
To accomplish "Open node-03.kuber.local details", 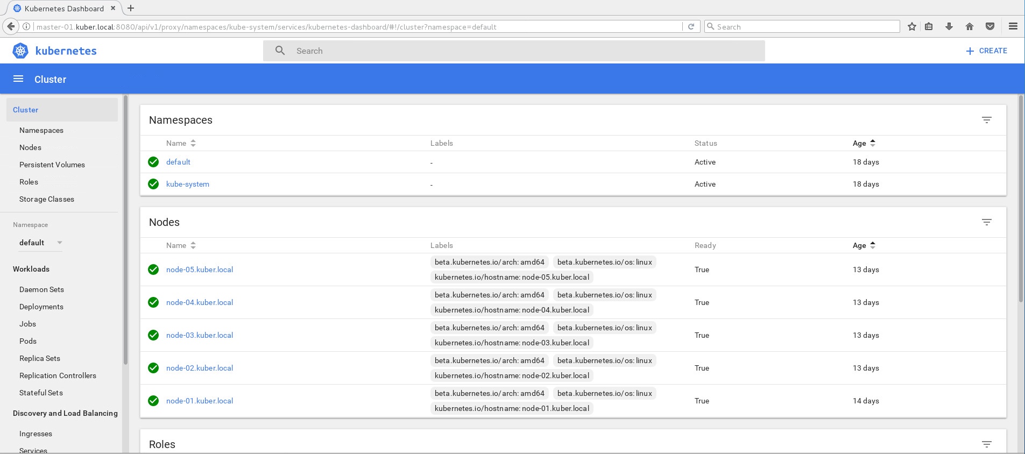I will pos(200,335).
